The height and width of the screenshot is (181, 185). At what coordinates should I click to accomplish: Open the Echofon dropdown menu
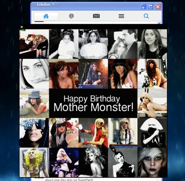[46, 5]
